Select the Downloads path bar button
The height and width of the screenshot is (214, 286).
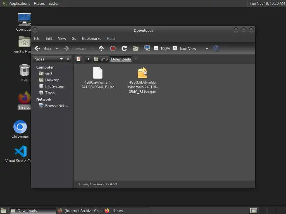coord(121,59)
